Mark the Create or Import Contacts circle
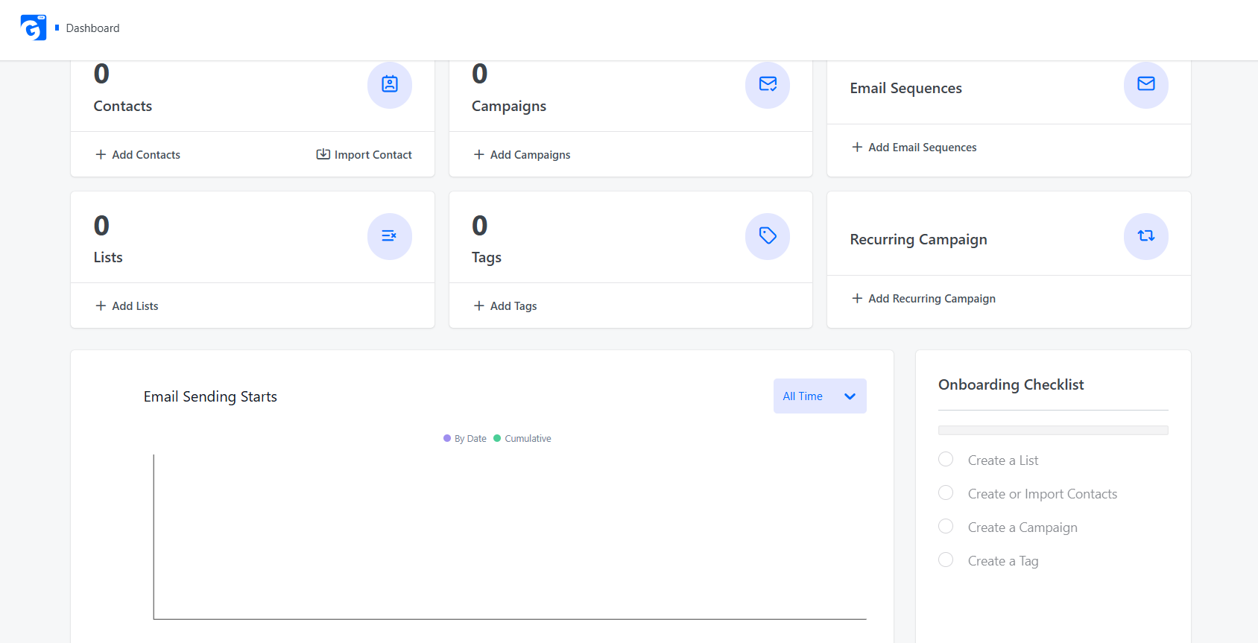This screenshot has height=643, width=1258. [x=946, y=492]
